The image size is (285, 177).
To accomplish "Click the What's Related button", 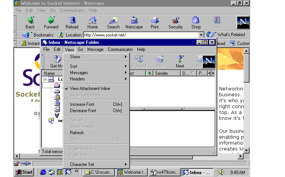I will point(226,35).
